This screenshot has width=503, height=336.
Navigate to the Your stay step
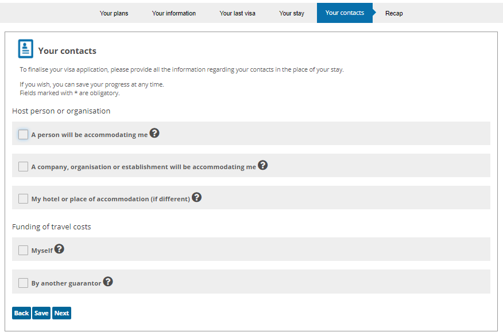(x=292, y=13)
